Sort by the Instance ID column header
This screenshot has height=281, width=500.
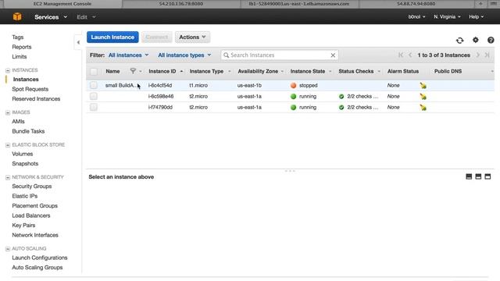click(162, 71)
